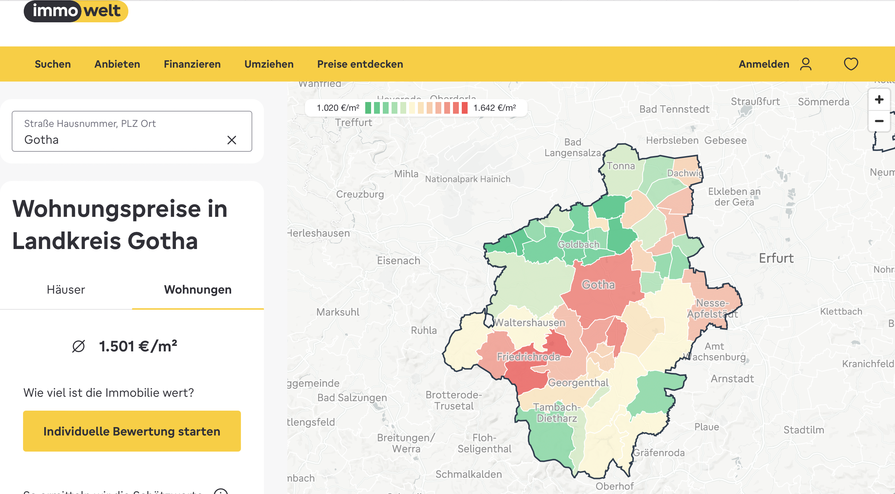The width and height of the screenshot is (895, 494).
Task: Select the Wohnungen tab
Action: pyautogui.click(x=198, y=290)
